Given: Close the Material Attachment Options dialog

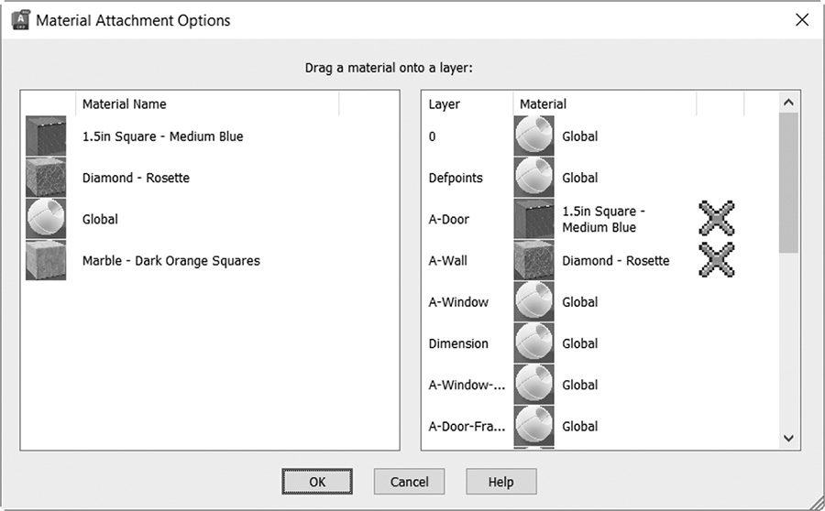Looking at the screenshot, I should pyautogui.click(x=802, y=20).
